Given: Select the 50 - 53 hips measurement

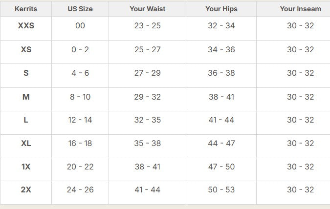Looking at the screenshot, I should 221,190.
